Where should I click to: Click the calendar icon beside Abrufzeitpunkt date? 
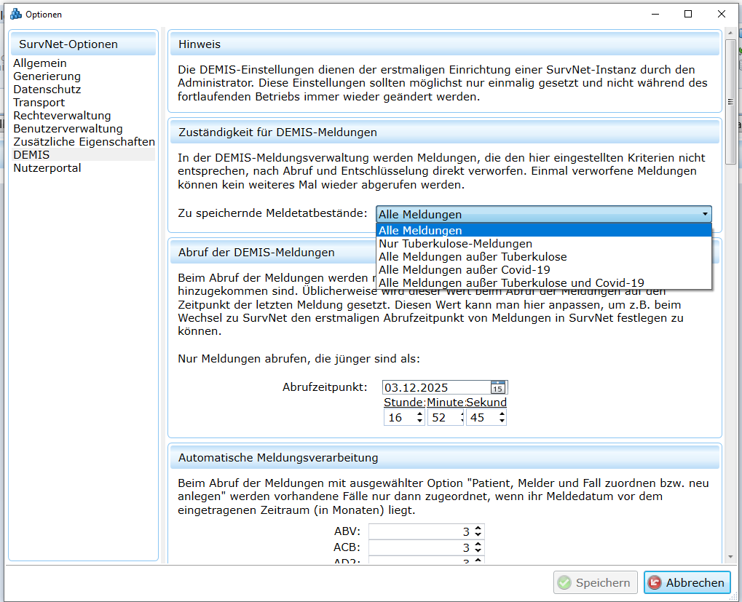(498, 387)
